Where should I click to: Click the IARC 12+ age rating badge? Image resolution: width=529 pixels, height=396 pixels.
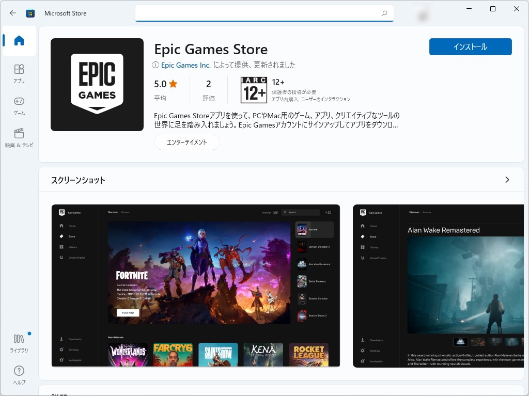(253, 88)
